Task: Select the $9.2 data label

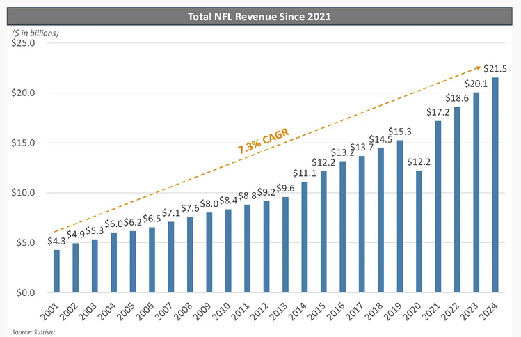Action: tap(266, 192)
